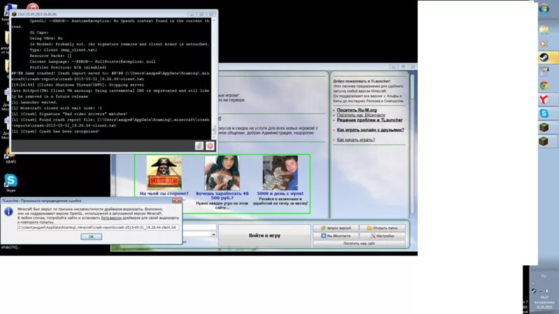Click Посетить наш сайт button
This screenshot has height=314, width=559.
359,244
